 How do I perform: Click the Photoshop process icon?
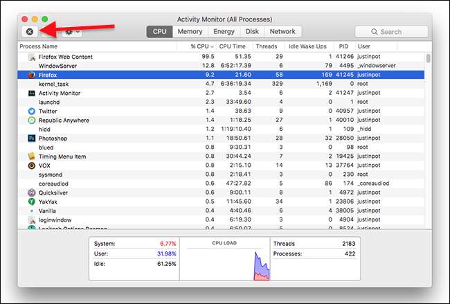click(32, 138)
